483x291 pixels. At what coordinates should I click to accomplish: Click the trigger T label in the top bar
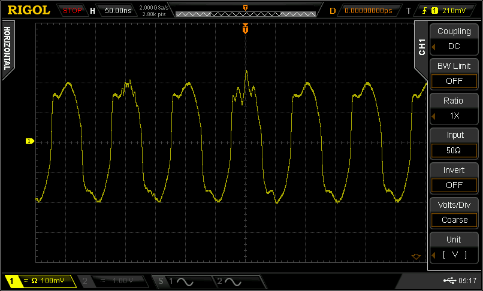[x=409, y=11]
